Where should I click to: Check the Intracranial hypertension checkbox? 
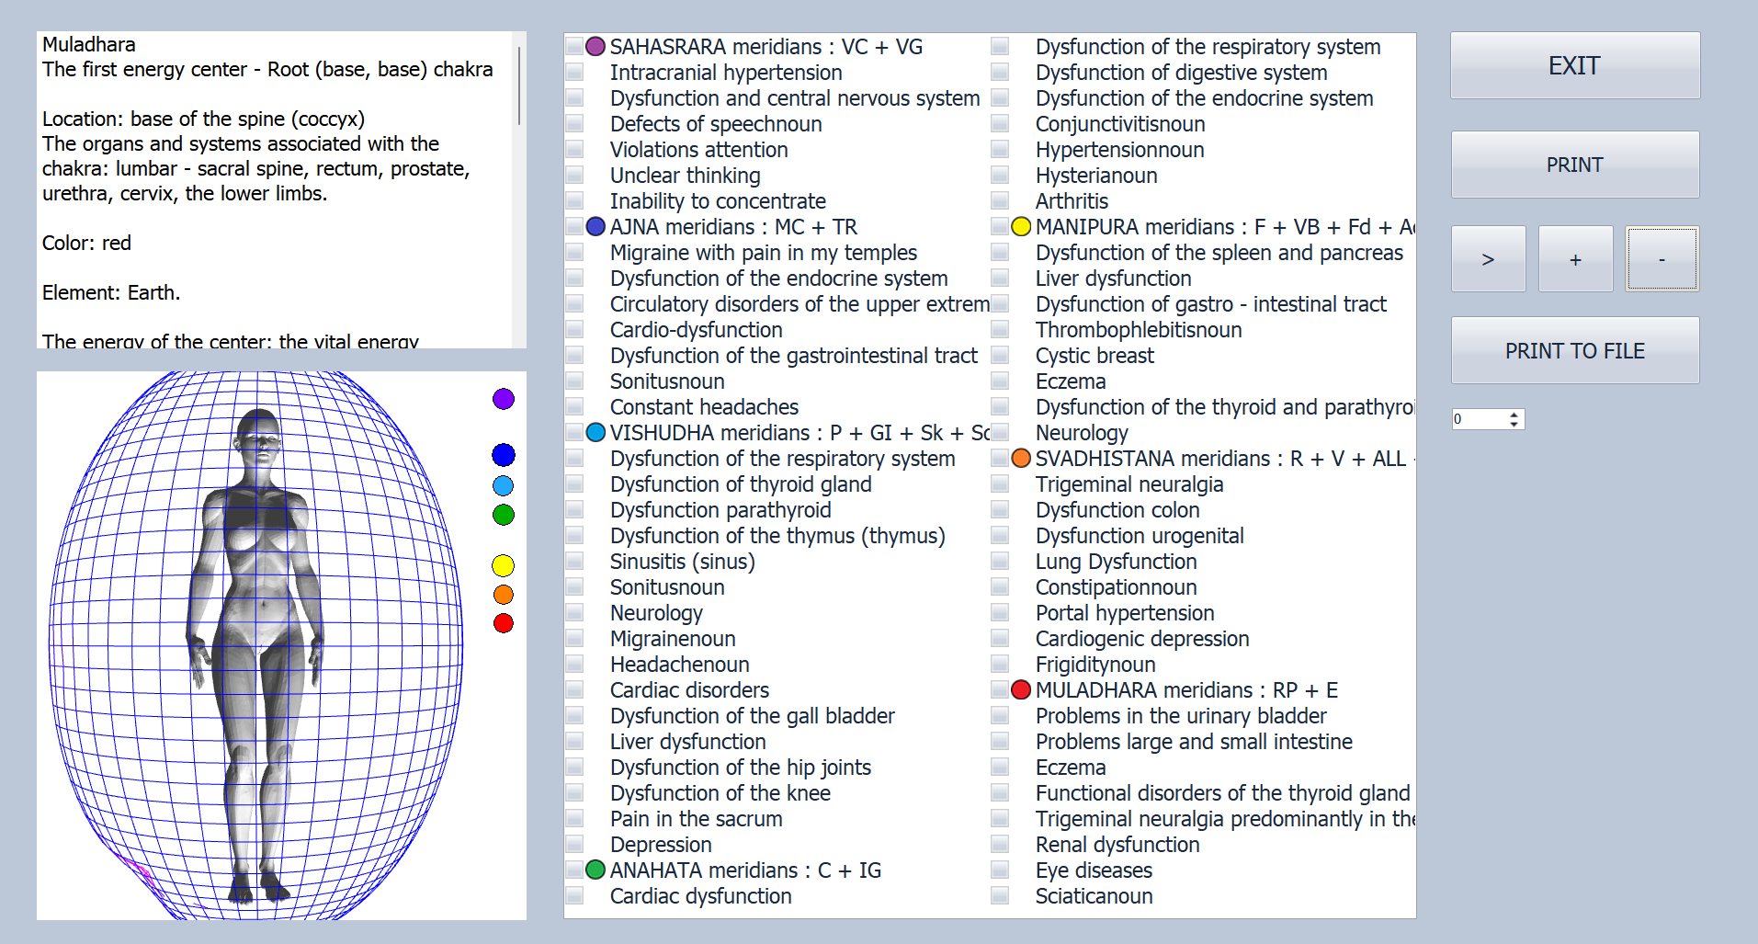[x=575, y=73]
